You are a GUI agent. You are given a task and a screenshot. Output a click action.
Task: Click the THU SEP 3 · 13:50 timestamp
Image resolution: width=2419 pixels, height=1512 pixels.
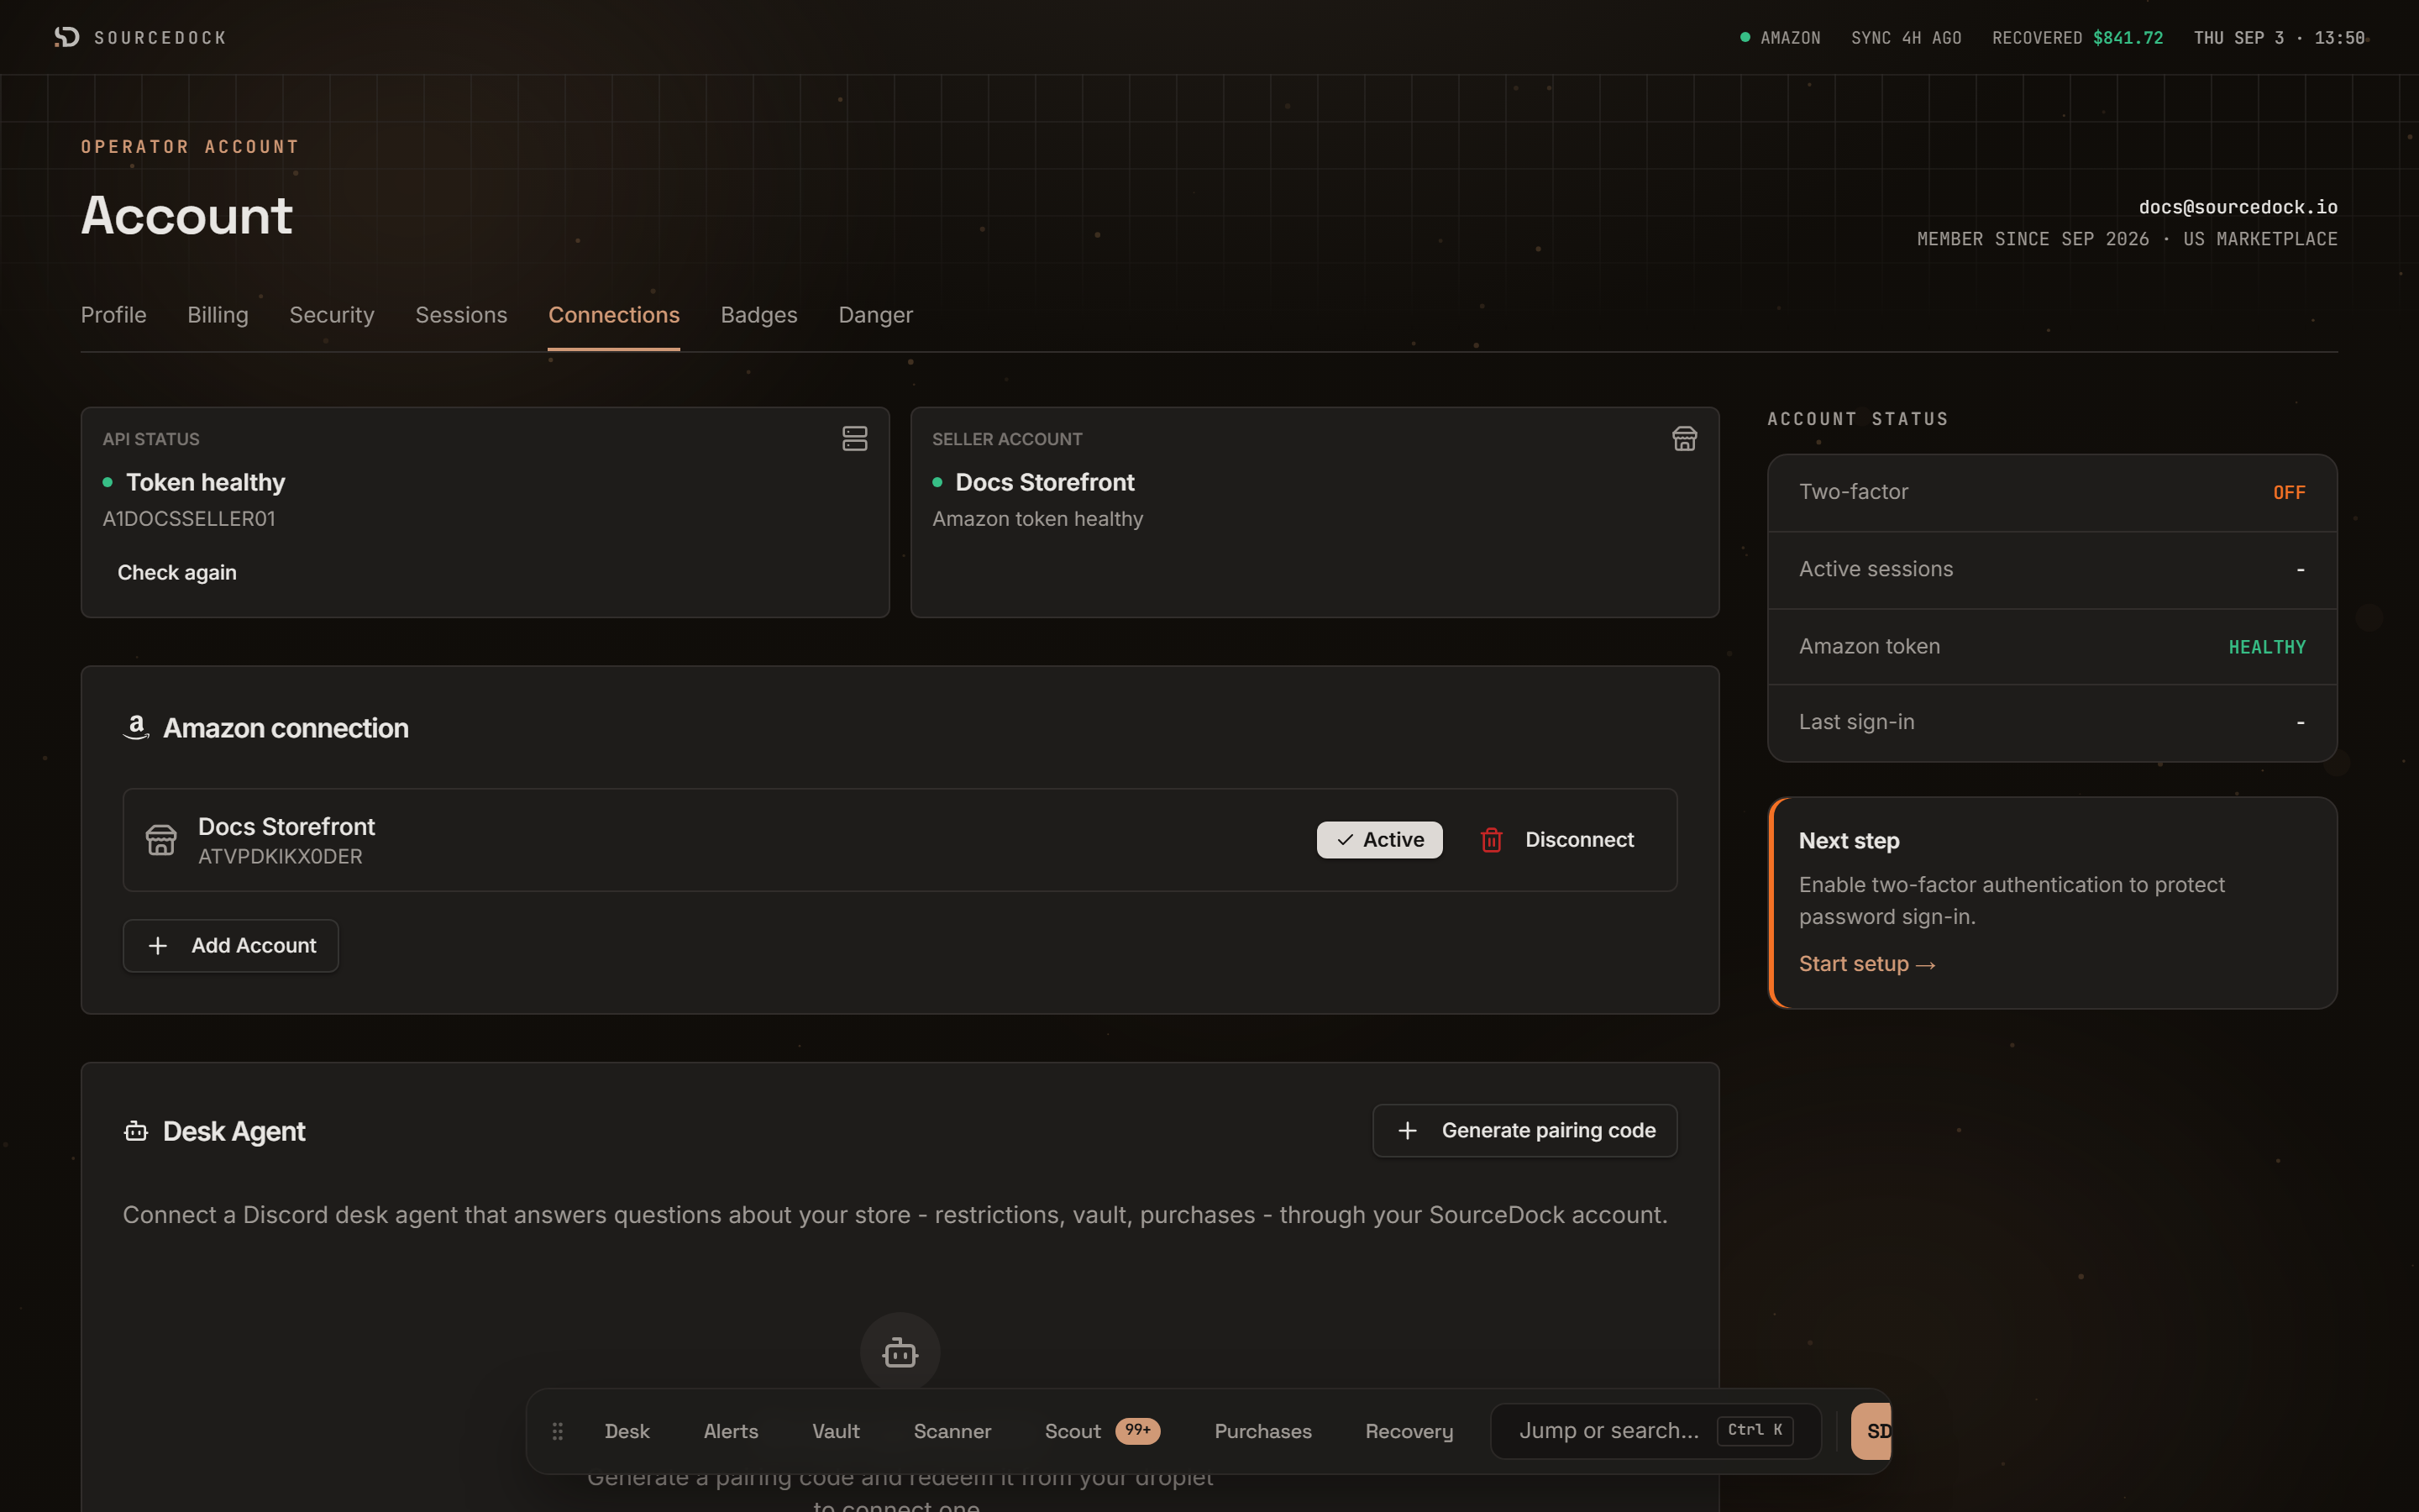pos(2279,37)
